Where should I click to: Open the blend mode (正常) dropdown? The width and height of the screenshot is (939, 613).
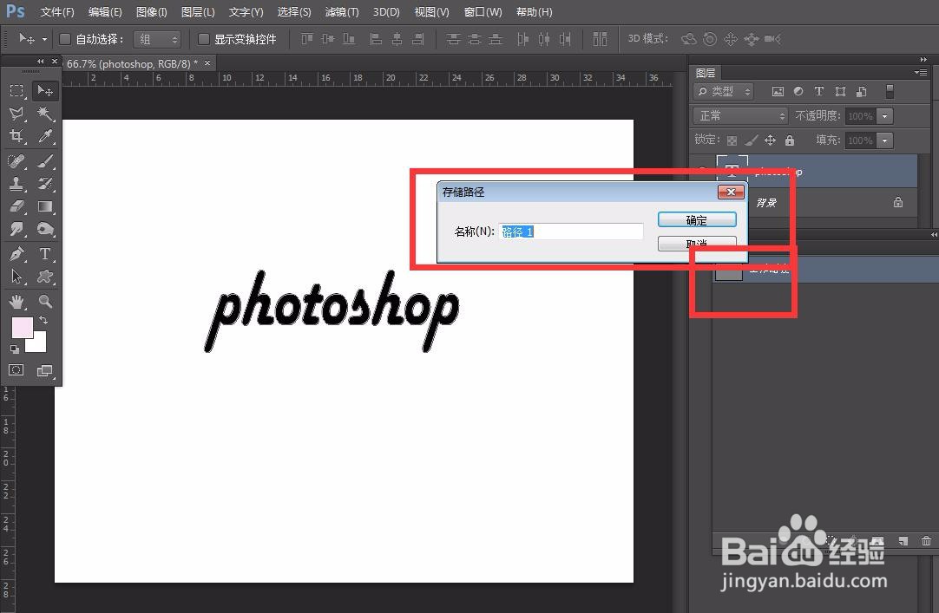click(x=739, y=115)
